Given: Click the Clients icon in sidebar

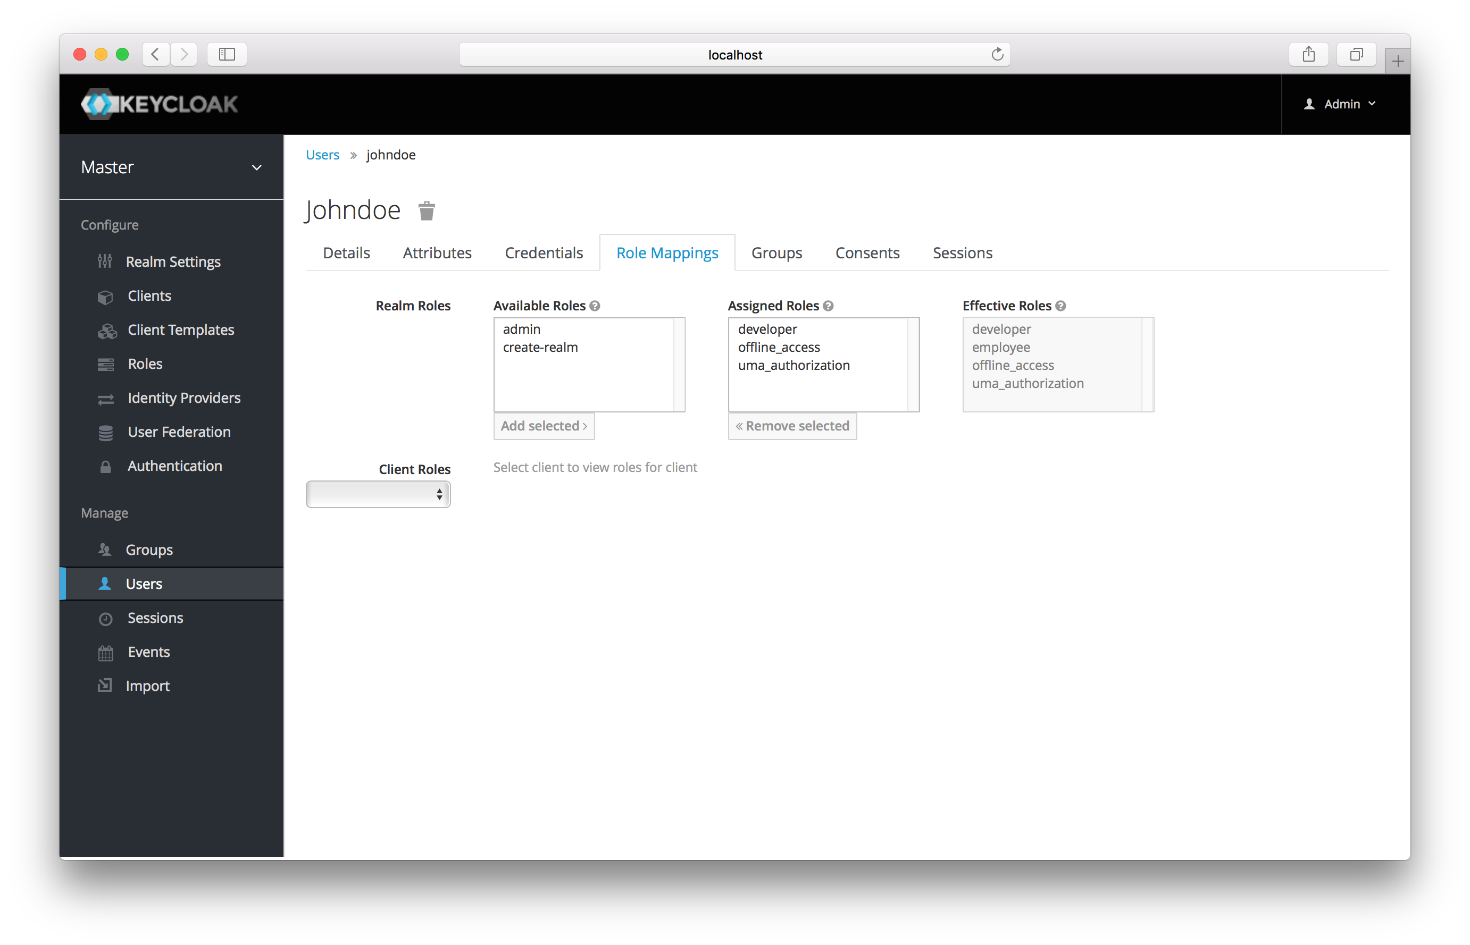Looking at the screenshot, I should [x=104, y=296].
